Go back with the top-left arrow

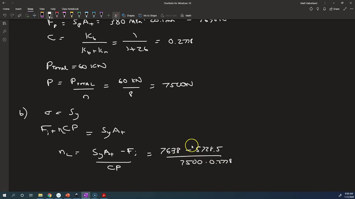coord(4,3)
